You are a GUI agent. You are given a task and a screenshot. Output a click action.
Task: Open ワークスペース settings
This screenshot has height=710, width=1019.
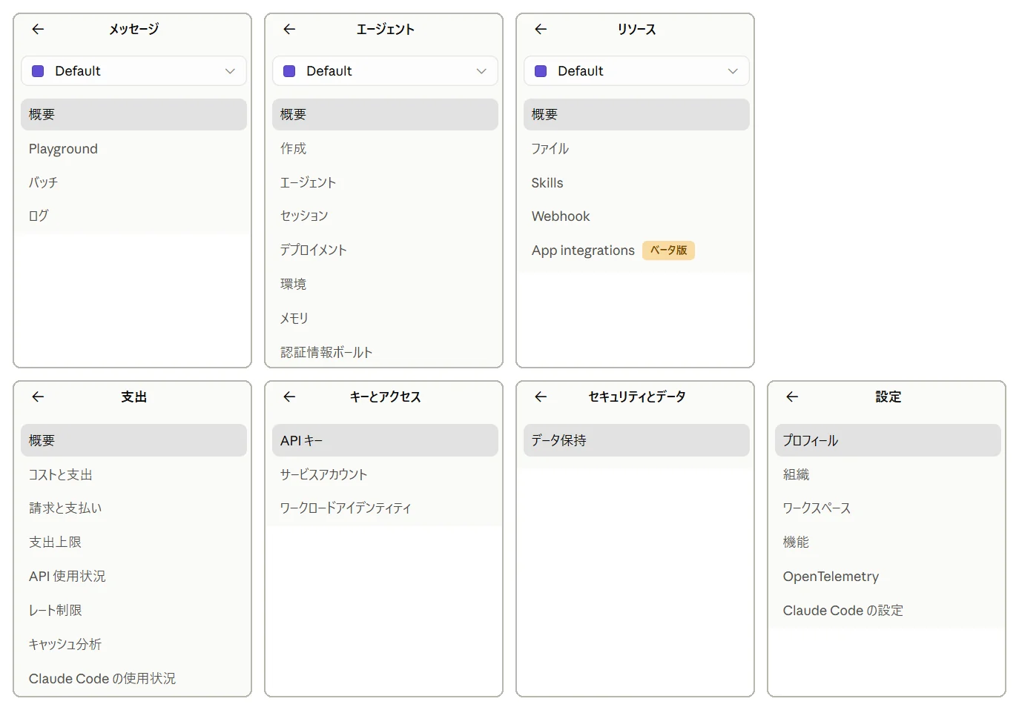point(888,508)
